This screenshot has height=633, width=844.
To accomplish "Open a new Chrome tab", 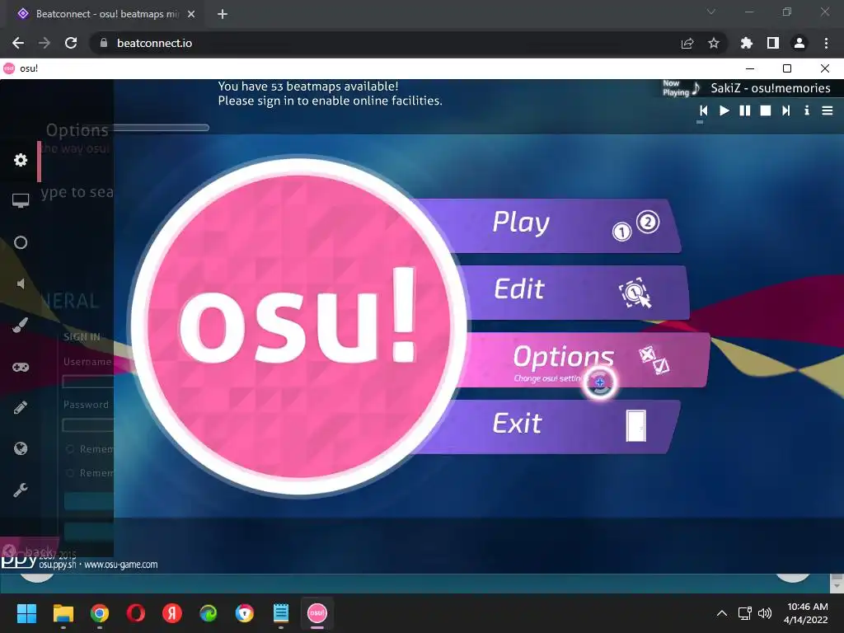I will [x=223, y=14].
